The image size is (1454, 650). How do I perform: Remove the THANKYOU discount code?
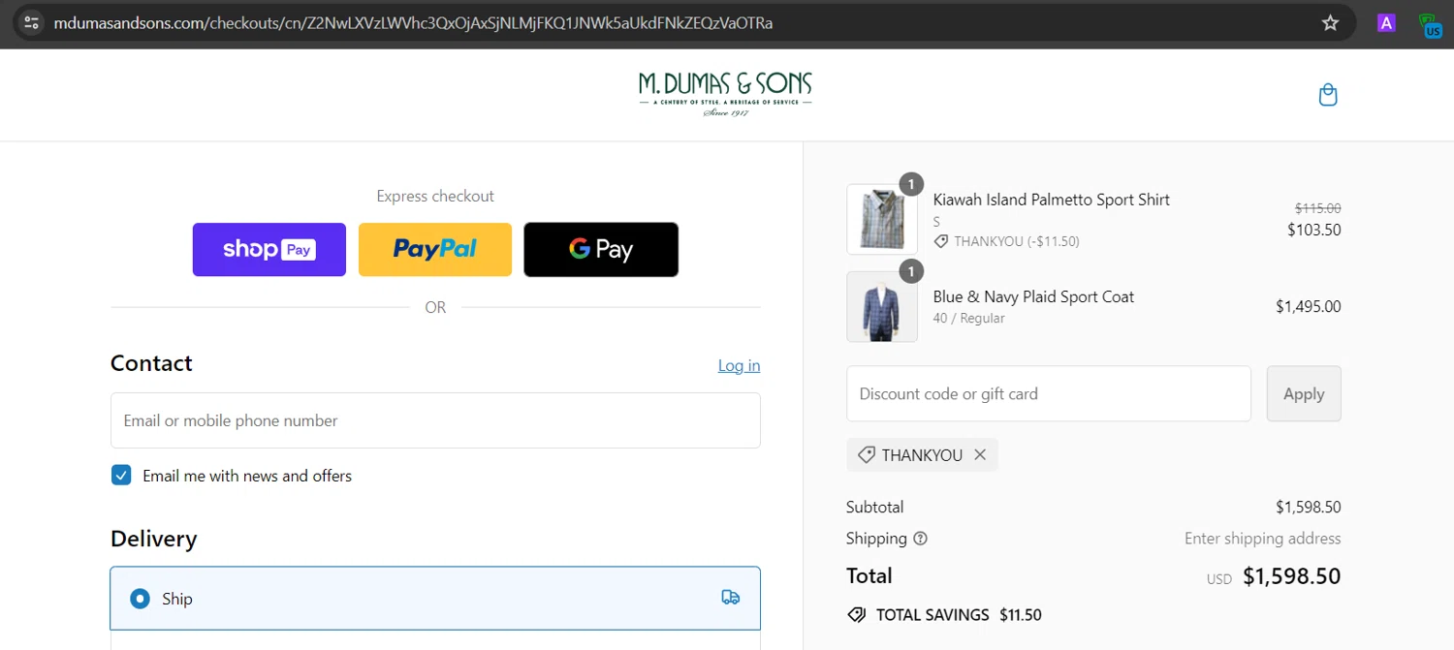tap(980, 454)
